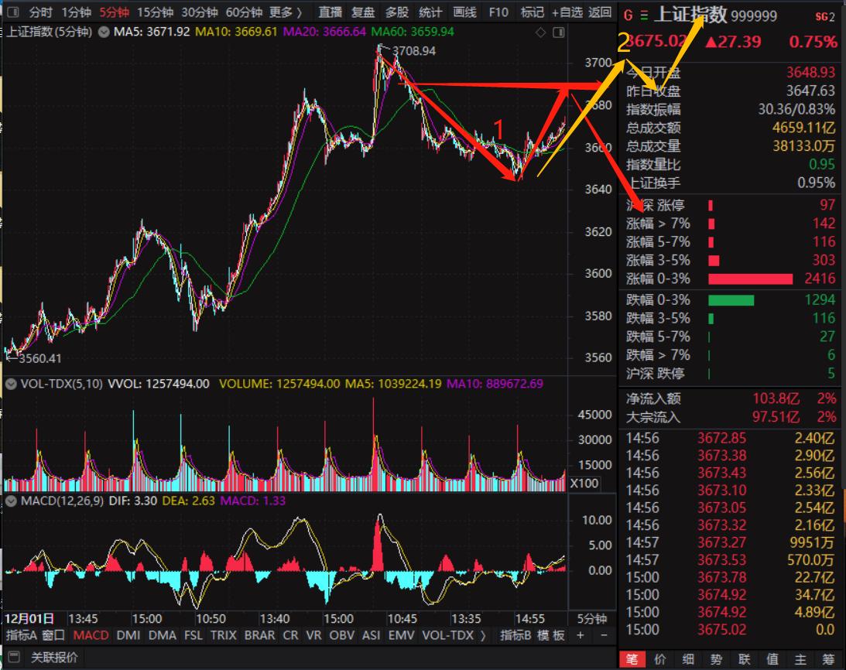Switch to 分时 intraday view
Viewport: 846px width, 670px height.
(x=40, y=12)
